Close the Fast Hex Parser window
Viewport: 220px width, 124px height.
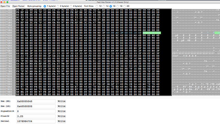1,2
